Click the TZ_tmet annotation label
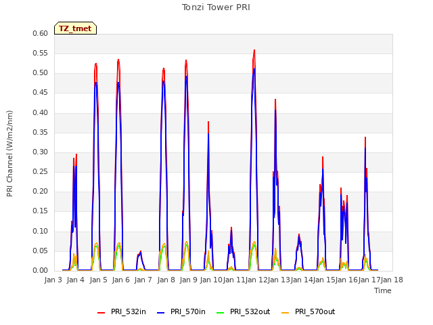The height and width of the screenshot is (325, 433). (x=75, y=28)
